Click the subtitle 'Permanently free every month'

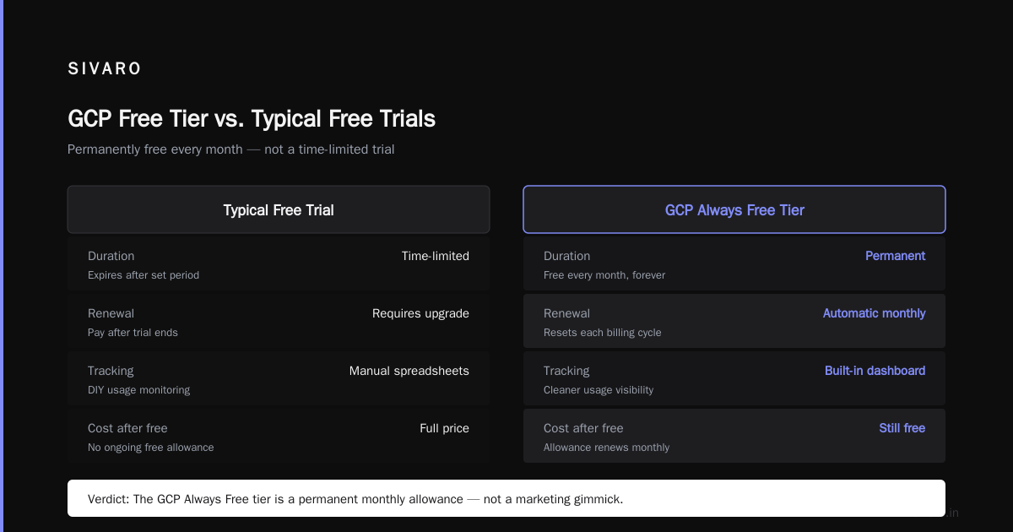[155, 149]
